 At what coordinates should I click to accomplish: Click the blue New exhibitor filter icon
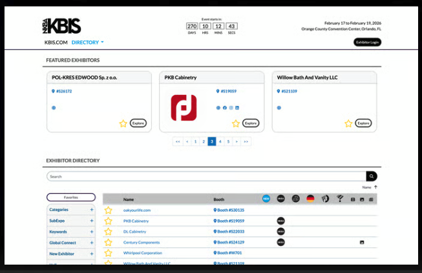point(266,199)
